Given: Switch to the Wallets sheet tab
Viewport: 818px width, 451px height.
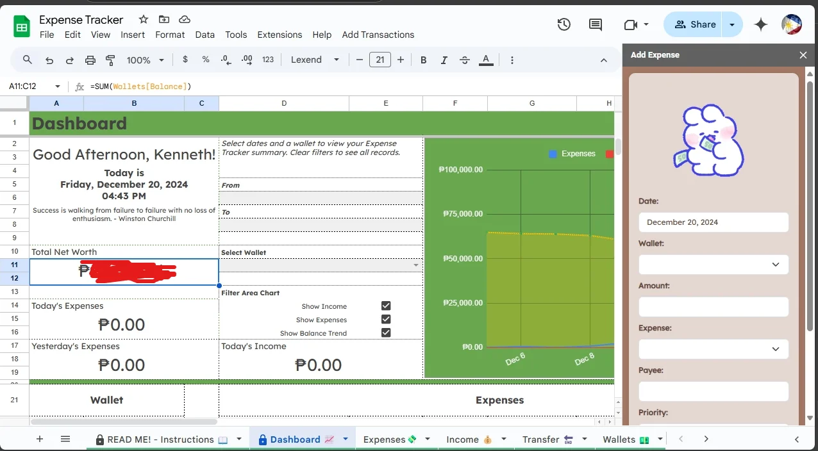Looking at the screenshot, I should coord(626,439).
